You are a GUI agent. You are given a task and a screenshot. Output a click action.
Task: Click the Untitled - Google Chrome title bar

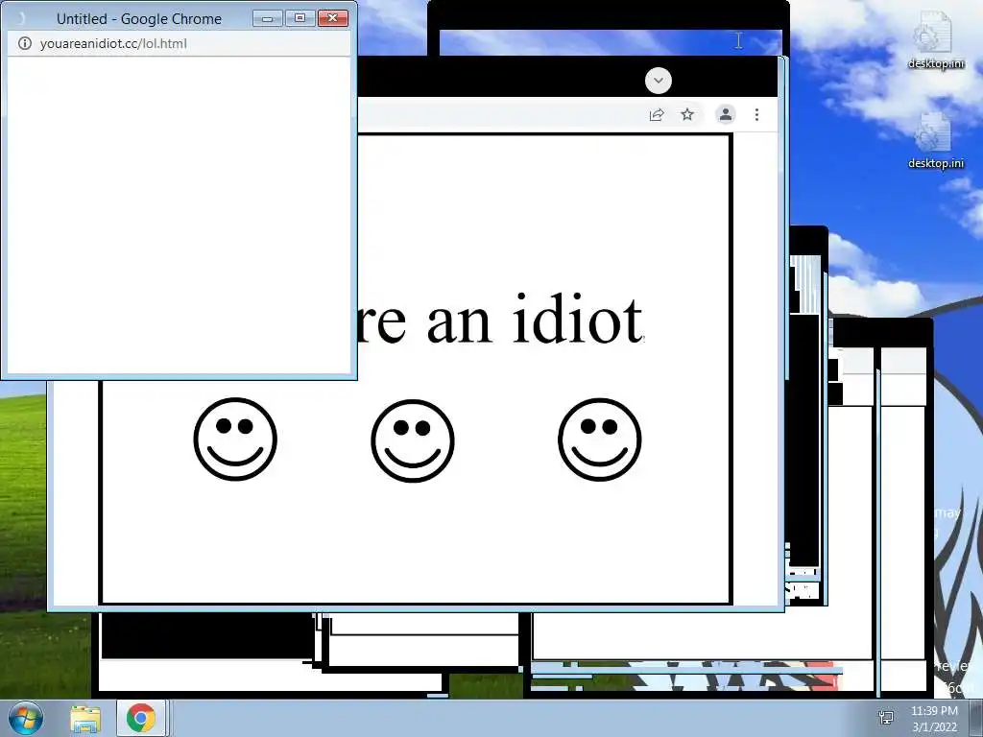138,19
